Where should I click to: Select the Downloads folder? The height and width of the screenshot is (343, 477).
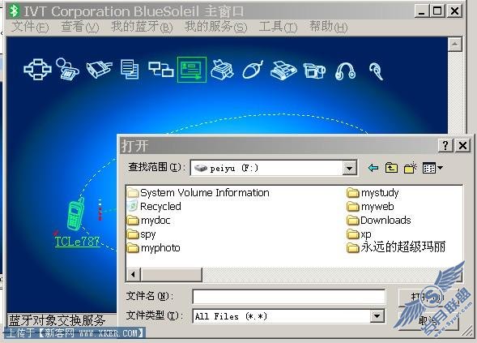pos(379,221)
